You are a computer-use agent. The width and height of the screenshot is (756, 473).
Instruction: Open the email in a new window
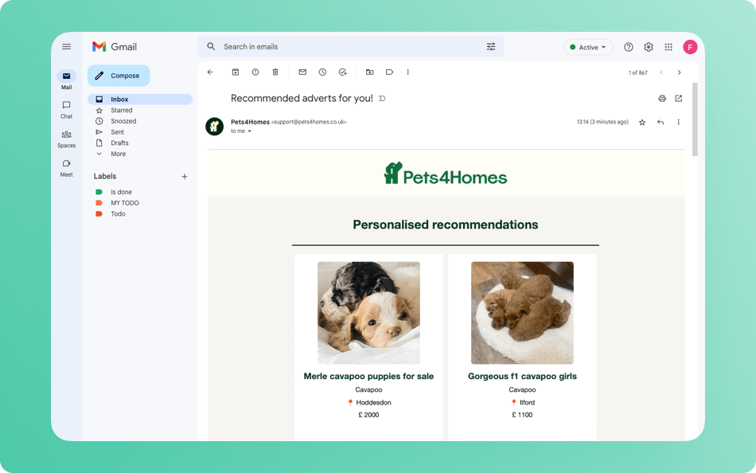tap(678, 99)
